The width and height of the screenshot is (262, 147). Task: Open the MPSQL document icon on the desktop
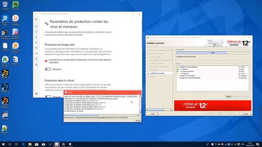16,61
